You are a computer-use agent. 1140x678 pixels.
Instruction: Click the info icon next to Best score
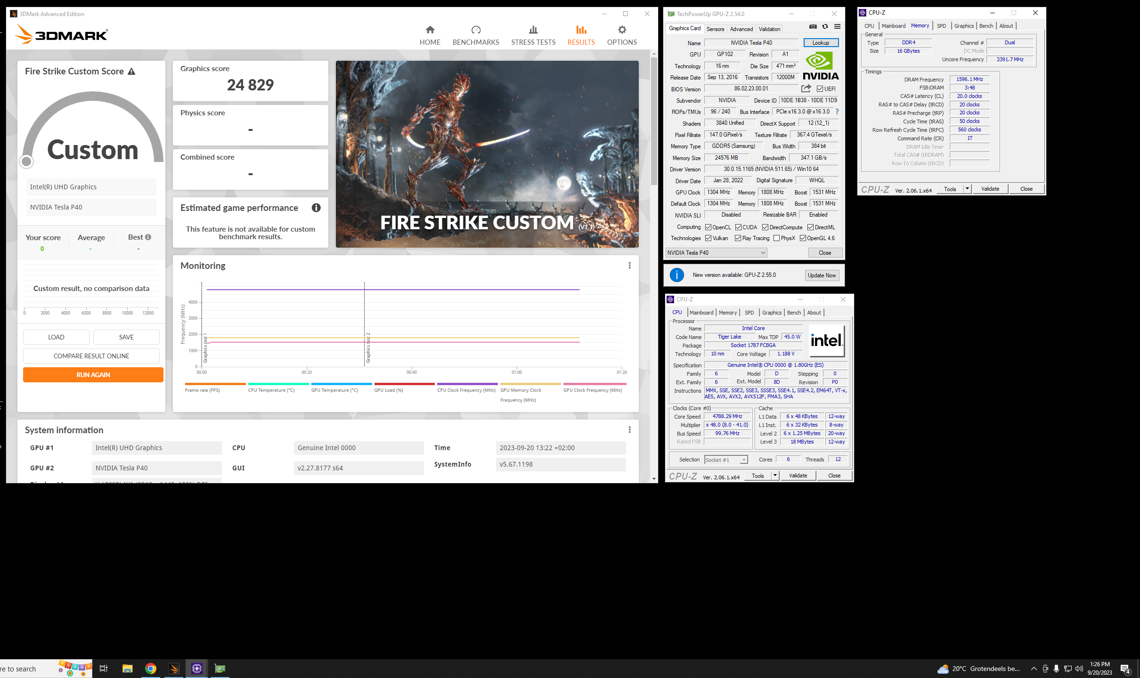148,237
